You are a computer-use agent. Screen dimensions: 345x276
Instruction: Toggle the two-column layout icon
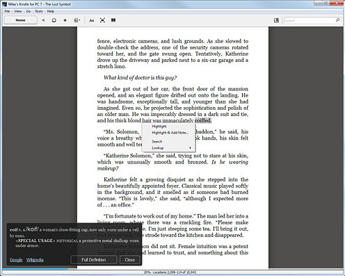[113, 20]
